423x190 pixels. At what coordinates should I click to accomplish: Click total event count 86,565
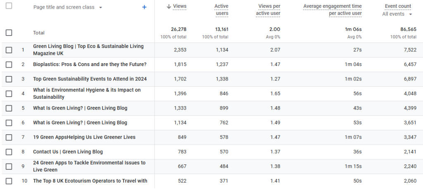tap(409, 29)
